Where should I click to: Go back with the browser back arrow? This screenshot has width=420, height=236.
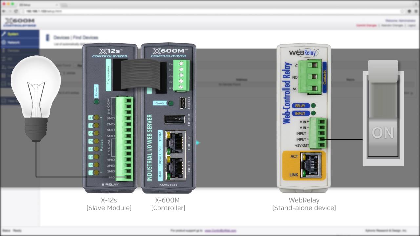[4, 11]
